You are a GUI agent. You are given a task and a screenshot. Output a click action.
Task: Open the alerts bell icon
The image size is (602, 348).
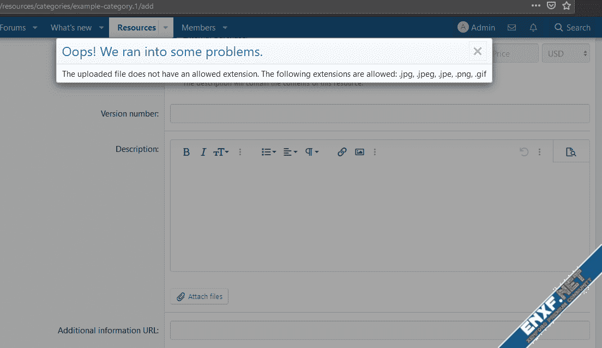(x=533, y=28)
